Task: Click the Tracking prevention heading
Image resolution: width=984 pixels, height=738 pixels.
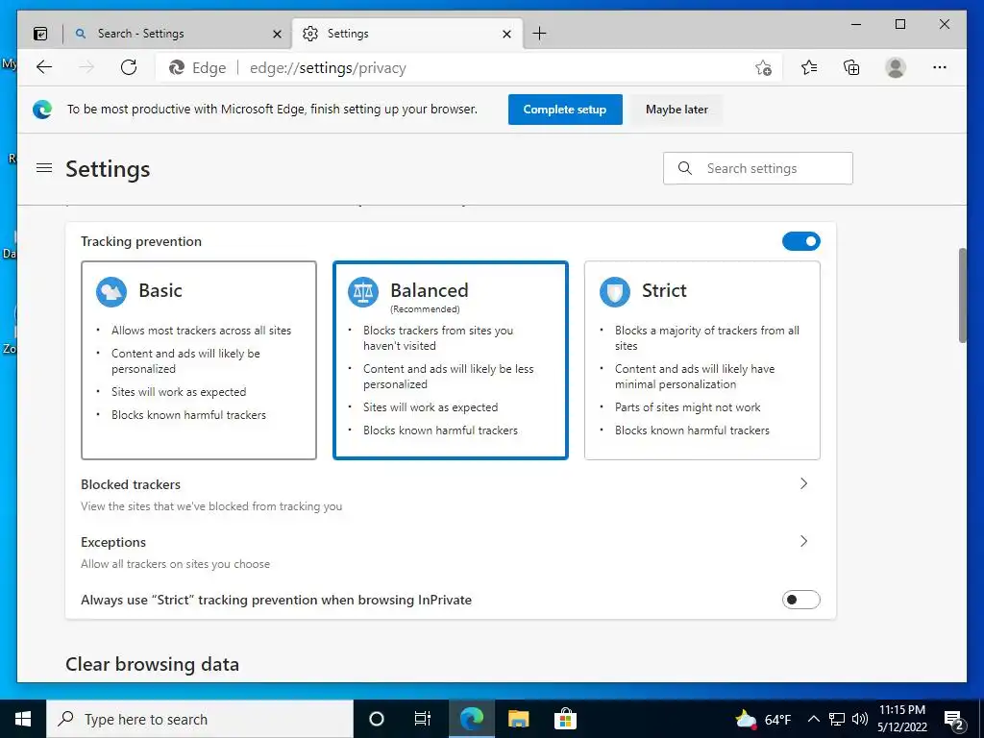Action: (141, 241)
